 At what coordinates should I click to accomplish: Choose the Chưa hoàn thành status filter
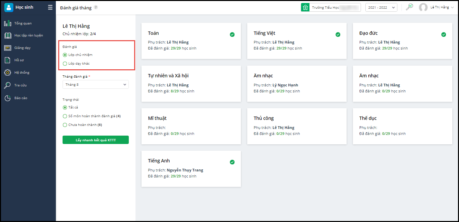(x=65, y=125)
